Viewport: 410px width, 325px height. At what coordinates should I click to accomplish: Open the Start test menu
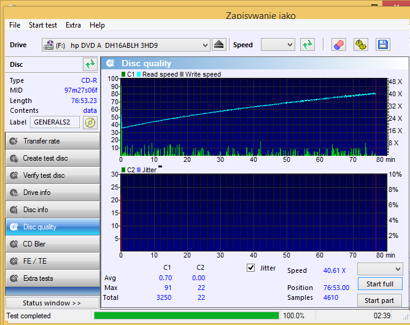43,25
